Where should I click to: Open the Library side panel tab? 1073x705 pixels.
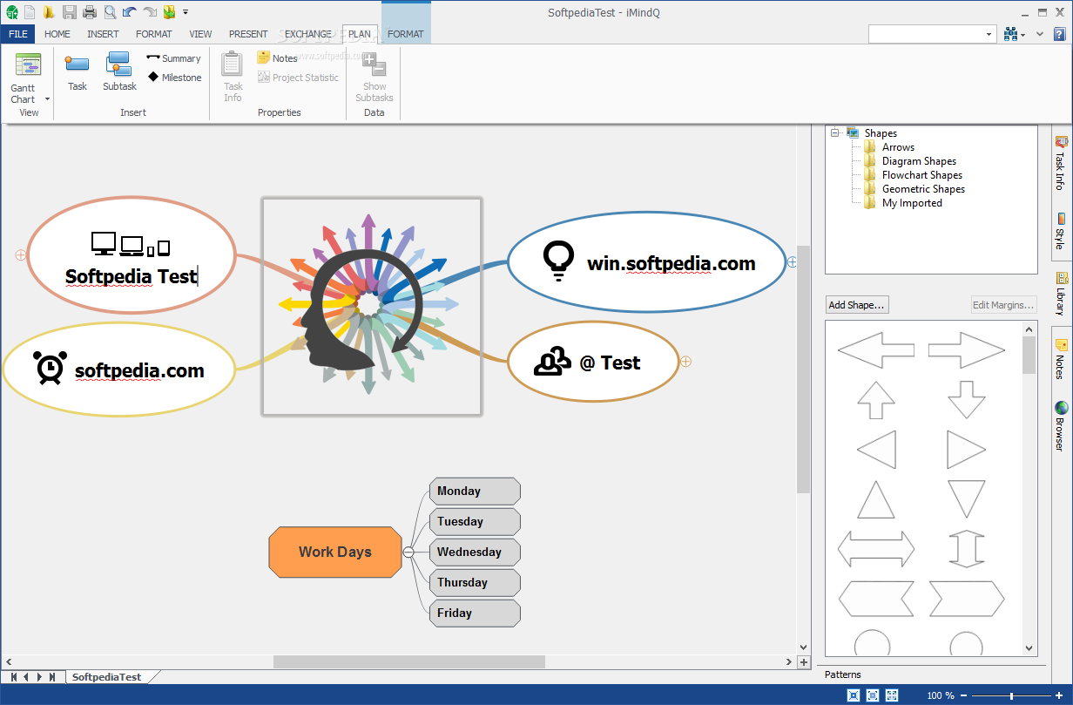click(1061, 294)
